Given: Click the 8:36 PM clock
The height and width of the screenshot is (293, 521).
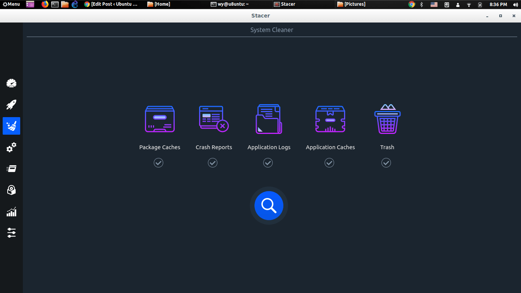Looking at the screenshot, I should tap(498, 5).
